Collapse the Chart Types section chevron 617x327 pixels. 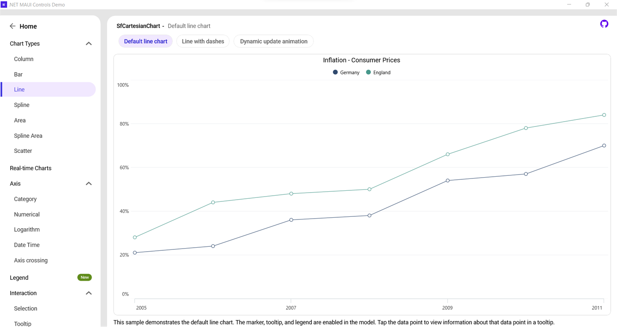tap(89, 44)
